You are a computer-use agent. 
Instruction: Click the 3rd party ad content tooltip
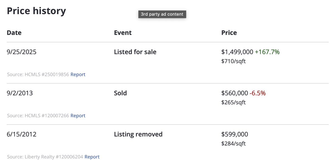pos(162,14)
